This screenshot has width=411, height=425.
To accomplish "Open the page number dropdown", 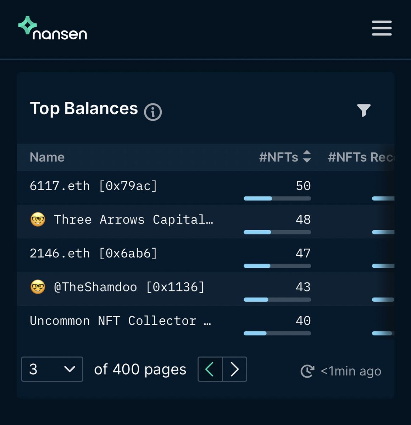I will click(x=52, y=369).
